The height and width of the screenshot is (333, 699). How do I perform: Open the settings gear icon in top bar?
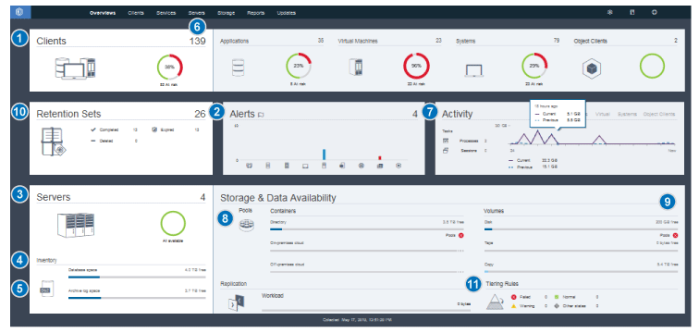[x=610, y=12]
